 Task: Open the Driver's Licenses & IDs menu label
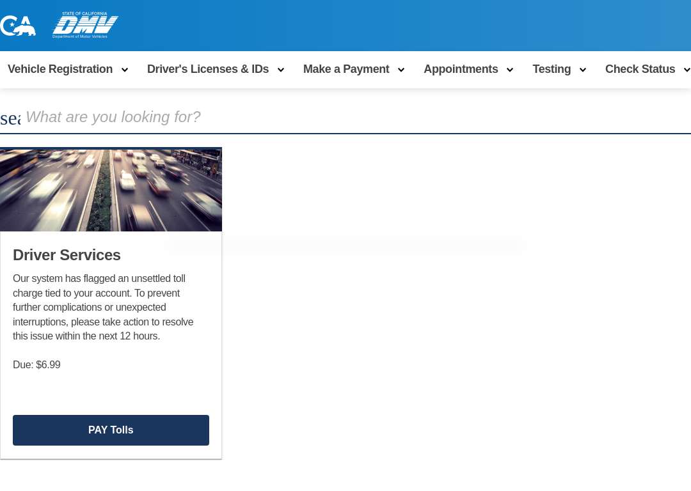pyautogui.click(x=208, y=69)
